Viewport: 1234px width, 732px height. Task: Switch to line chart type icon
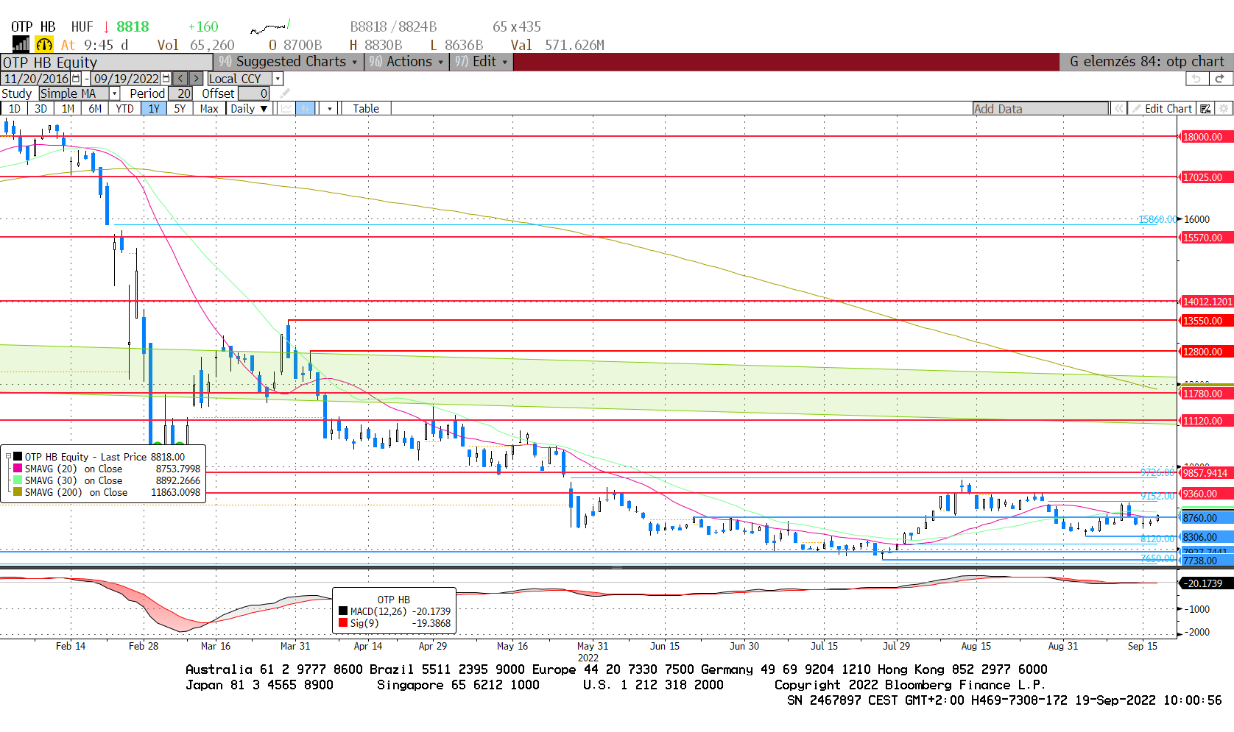coord(286,108)
